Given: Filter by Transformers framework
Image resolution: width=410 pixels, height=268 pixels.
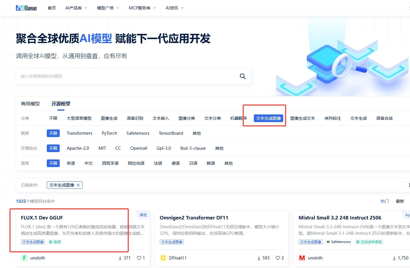Looking at the screenshot, I should coord(79,133).
